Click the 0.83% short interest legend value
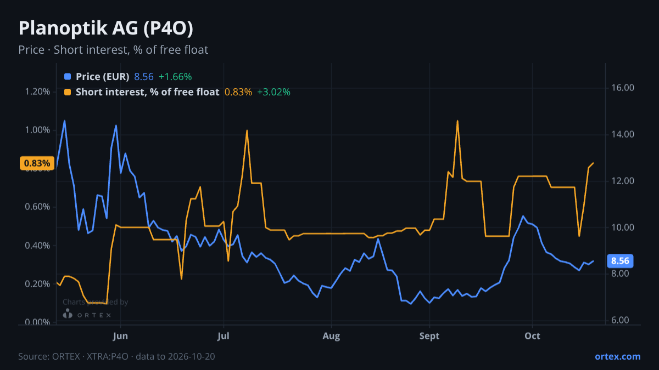 (x=238, y=92)
